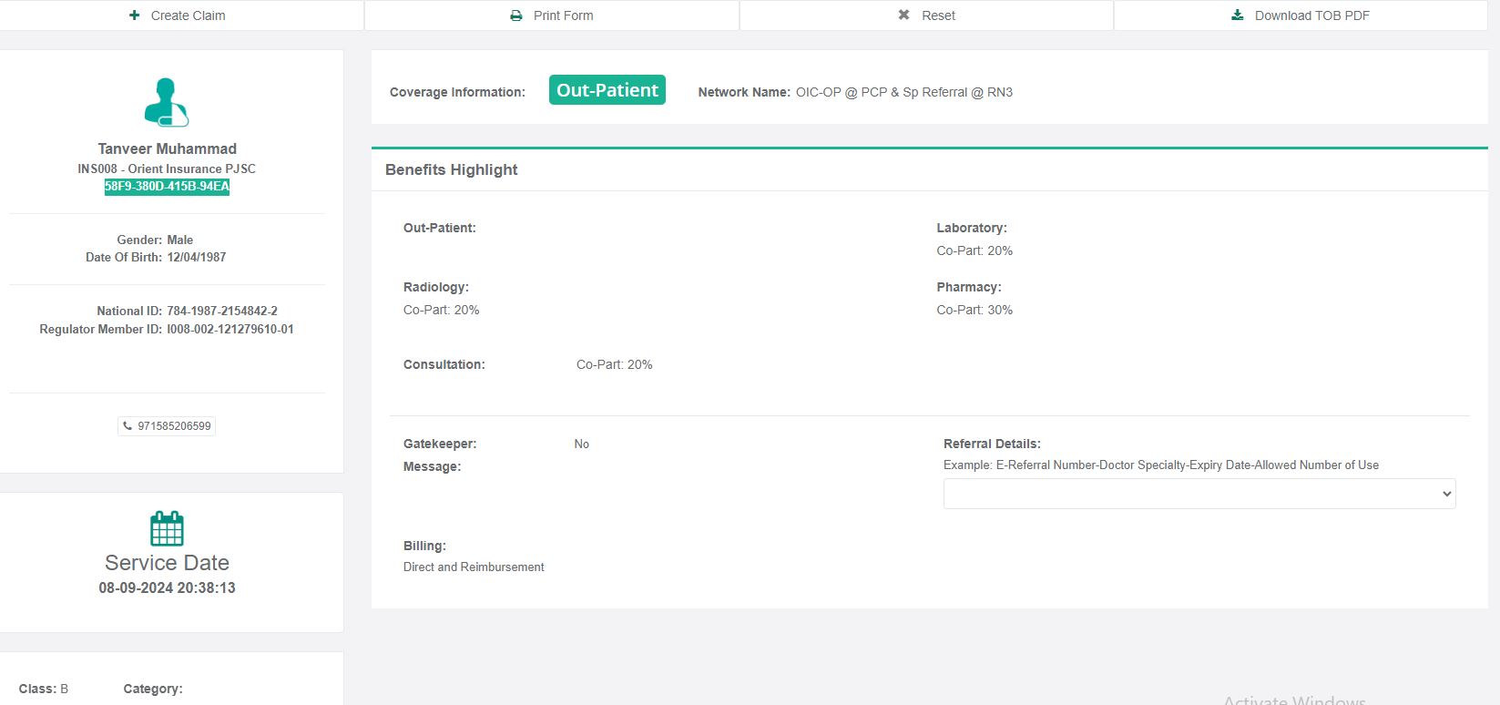Click the Download TOB PDF label
The height and width of the screenshot is (705, 1500).
point(1311,15)
